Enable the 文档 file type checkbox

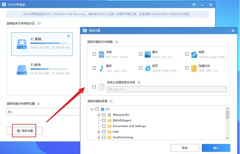(94, 54)
